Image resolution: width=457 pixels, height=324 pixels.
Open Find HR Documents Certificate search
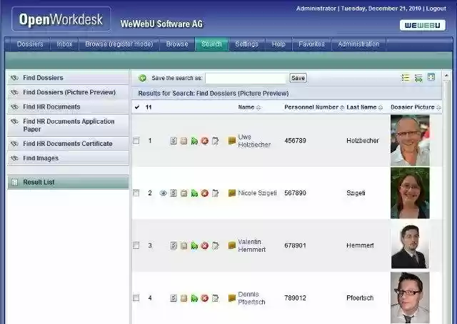point(68,144)
